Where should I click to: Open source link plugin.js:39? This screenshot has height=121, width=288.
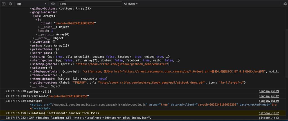pyautogui.click(x=269, y=101)
